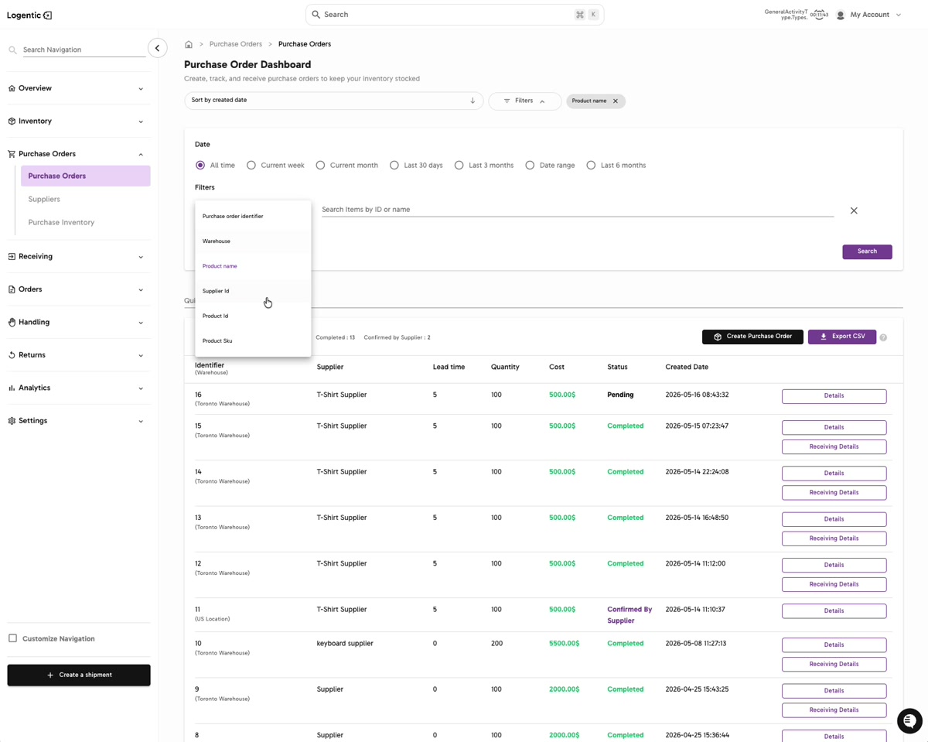Click the Analytics chart icon
Image resolution: width=928 pixels, height=742 pixels.
12,388
